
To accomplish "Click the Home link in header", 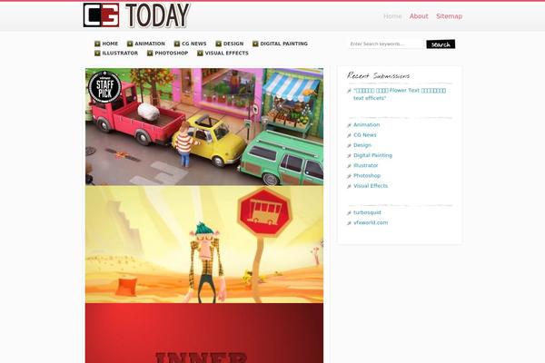I will [392, 16].
